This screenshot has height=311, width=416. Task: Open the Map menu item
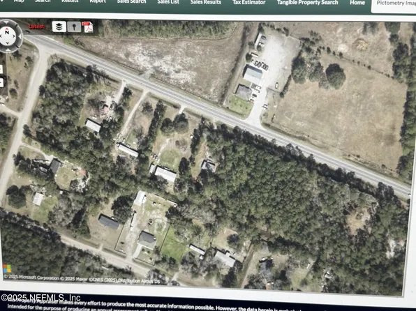[19, 1]
